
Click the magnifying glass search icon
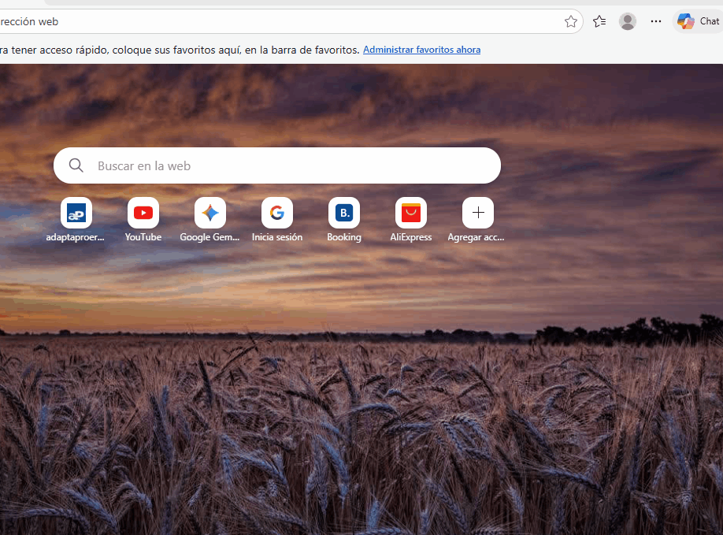tap(76, 165)
